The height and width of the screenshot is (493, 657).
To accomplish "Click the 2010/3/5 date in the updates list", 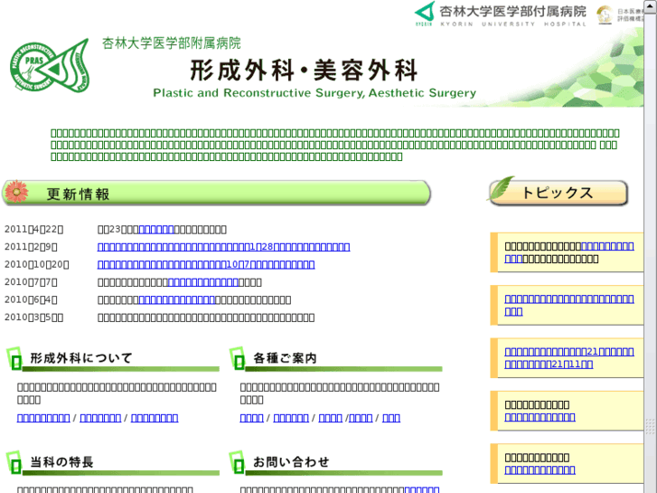I will tap(34, 318).
